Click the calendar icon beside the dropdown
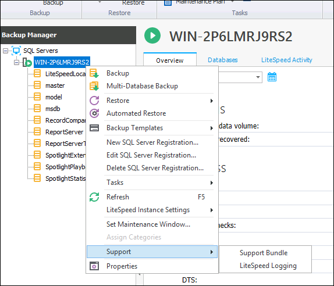 [272, 77]
